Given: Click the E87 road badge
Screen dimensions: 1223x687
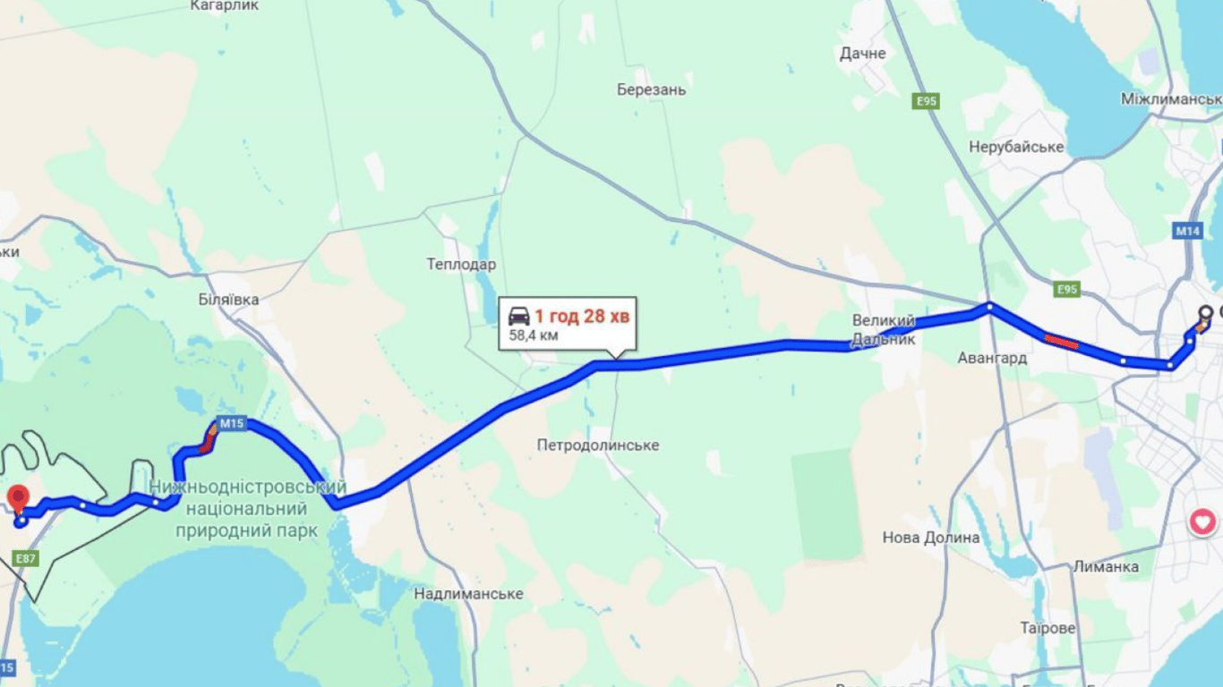Looking at the screenshot, I should pos(27,559).
